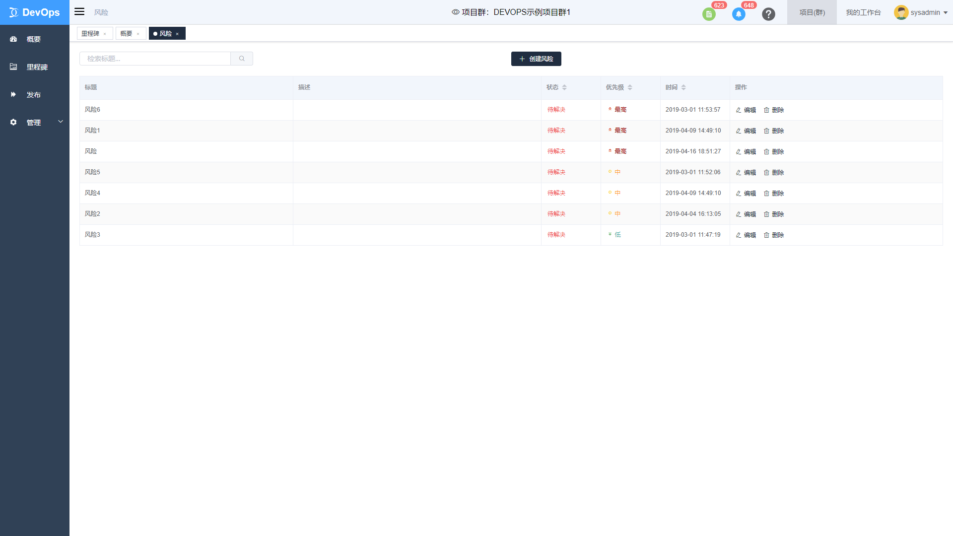This screenshot has width=953, height=536.
Task: Click the 风险 breadcrumb in header
Action: pyautogui.click(x=101, y=12)
